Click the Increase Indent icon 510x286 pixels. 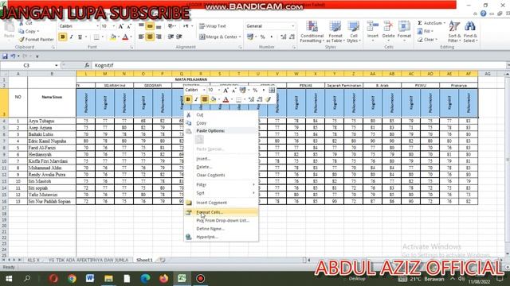pos(179,37)
